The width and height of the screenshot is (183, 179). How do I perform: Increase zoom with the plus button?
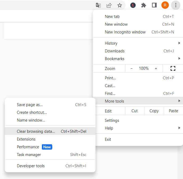[156, 68]
